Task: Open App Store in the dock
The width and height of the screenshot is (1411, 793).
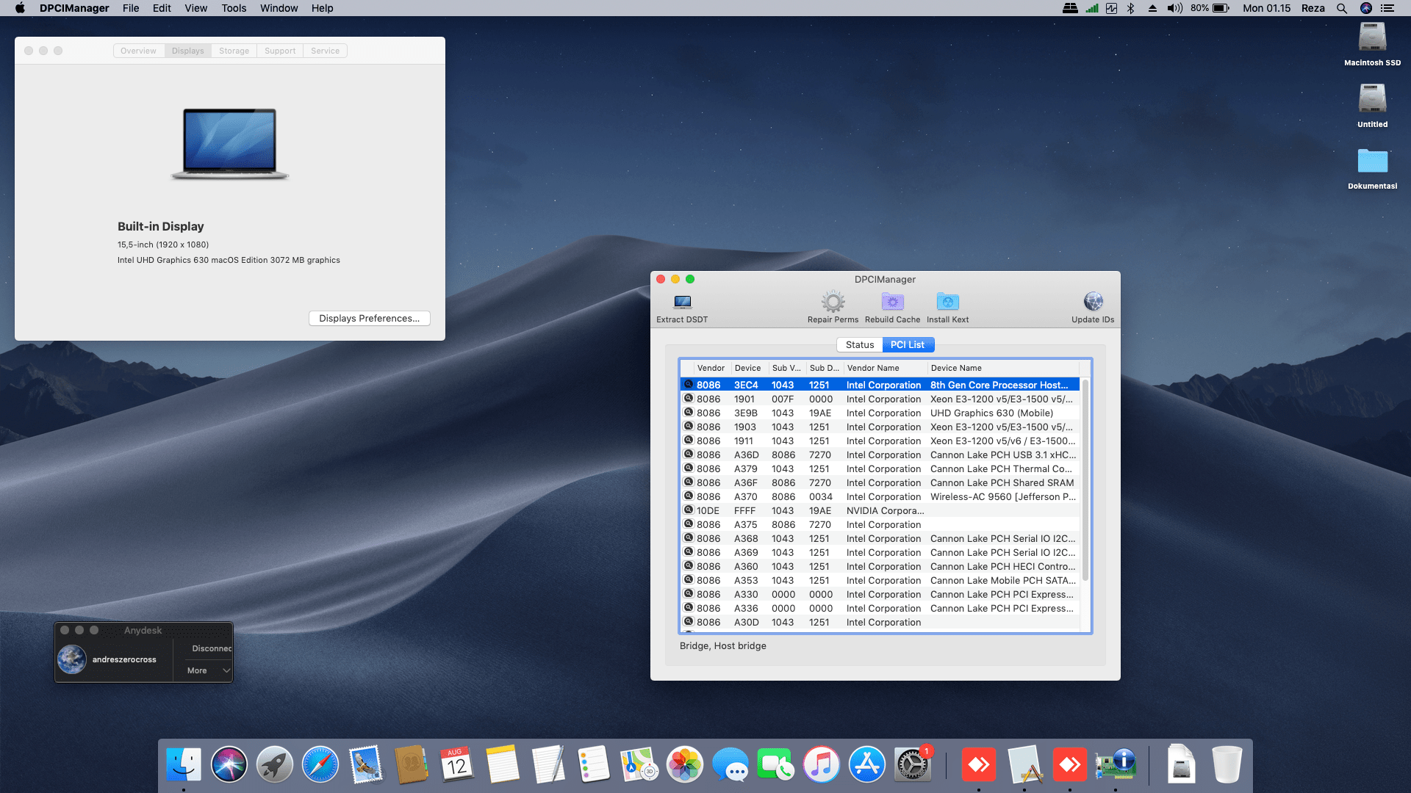Action: pos(866,765)
